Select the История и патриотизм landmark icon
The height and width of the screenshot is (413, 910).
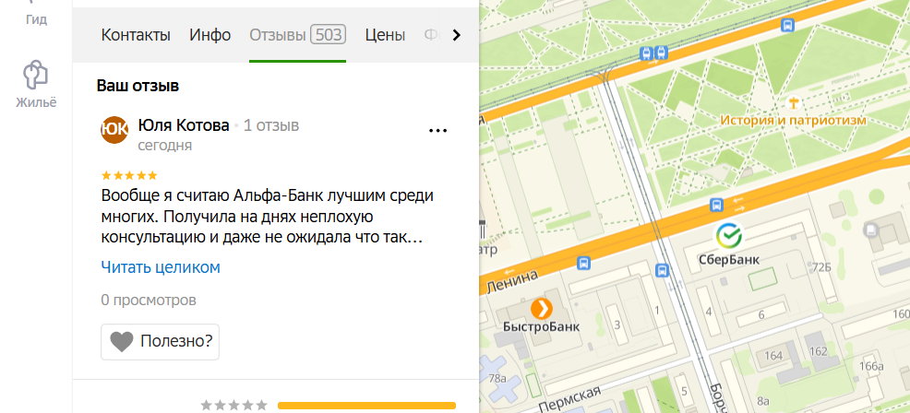794,104
